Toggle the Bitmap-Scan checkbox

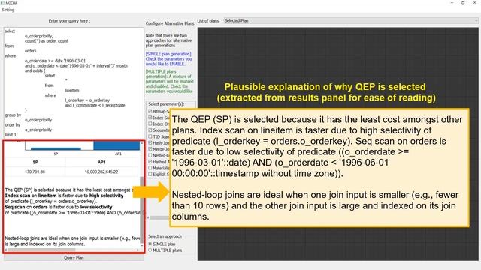[x=150, y=111]
